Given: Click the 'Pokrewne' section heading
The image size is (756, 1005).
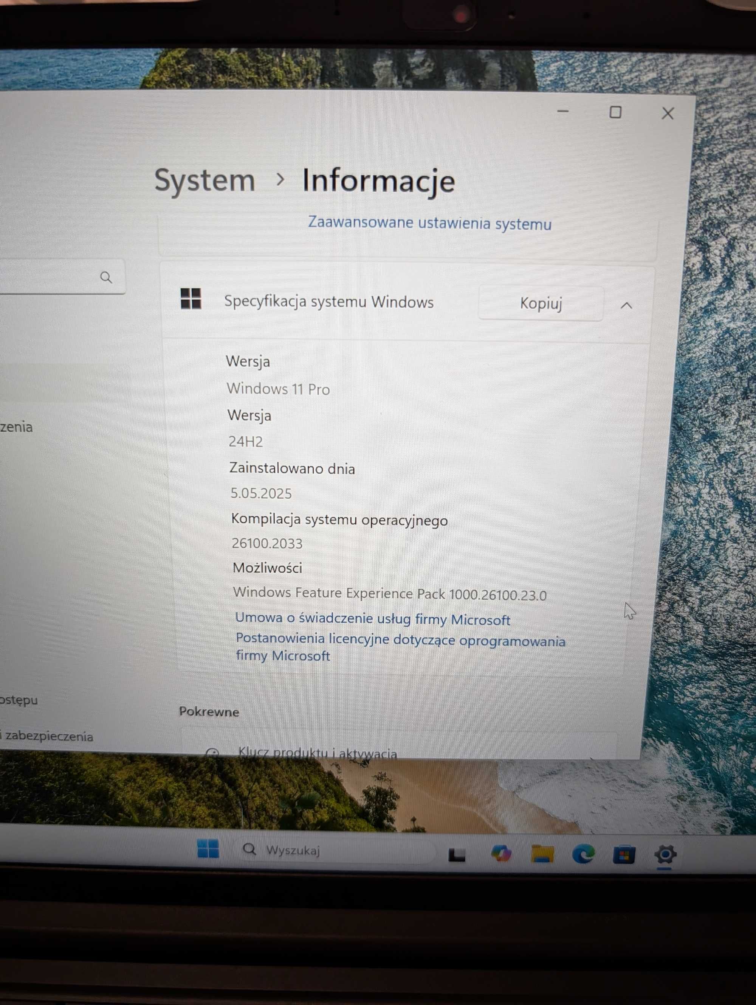Looking at the screenshot, I should coord(209,711).
